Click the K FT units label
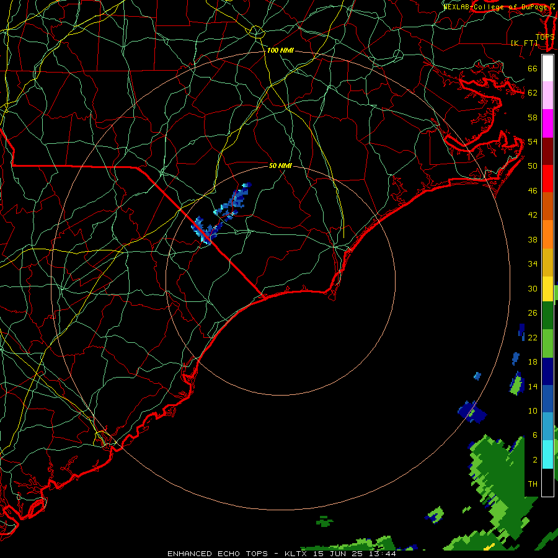The width and height of the screenshot is (558, 558). point(524,43)
